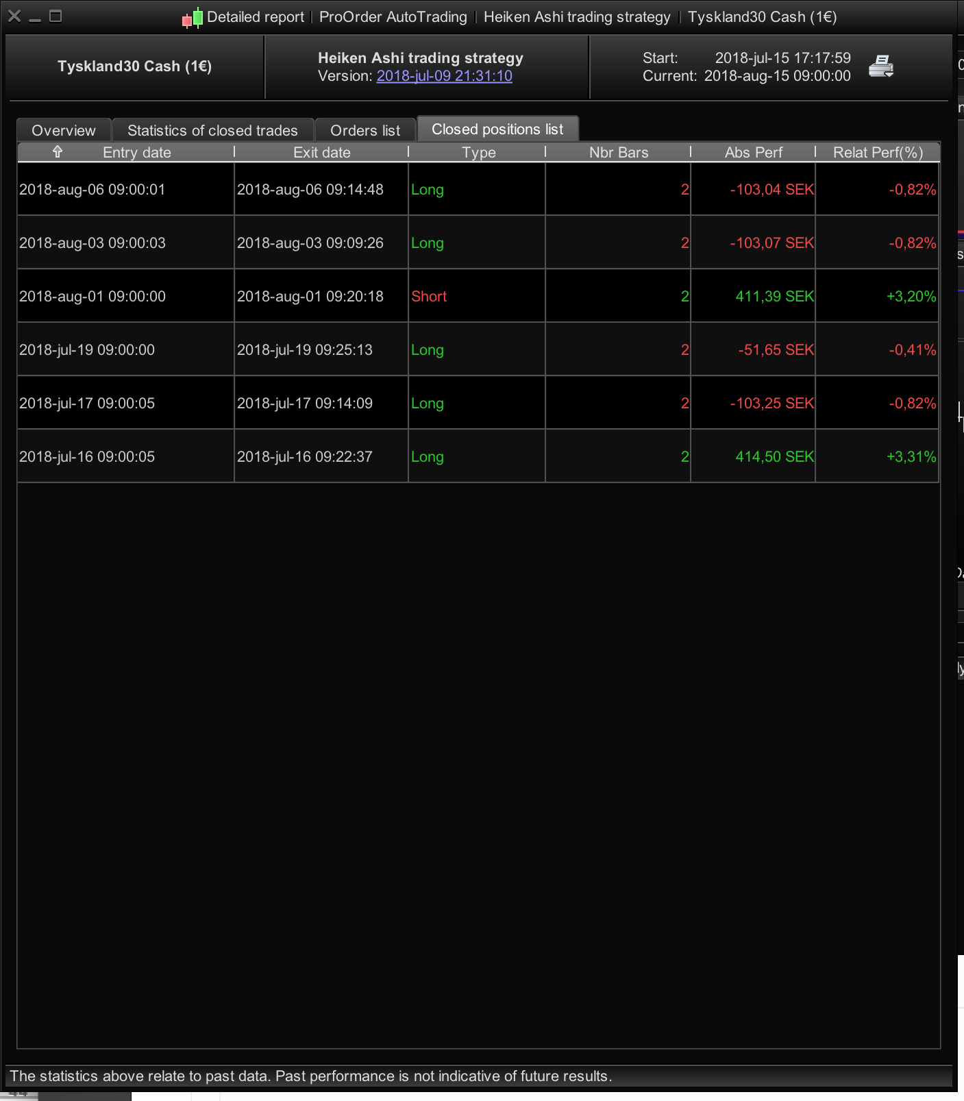
Task: Select exit date 2018-jul-16 09:22:37
Action: click(305, 457)
